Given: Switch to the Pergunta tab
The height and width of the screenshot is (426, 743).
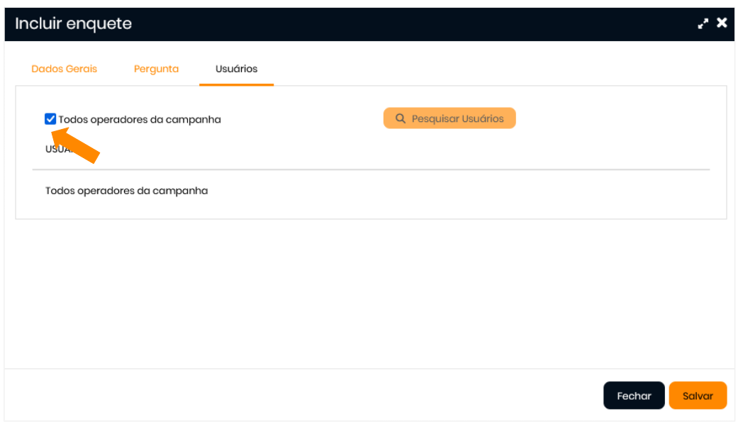Looking at the screenshot, I should (156, 69).
